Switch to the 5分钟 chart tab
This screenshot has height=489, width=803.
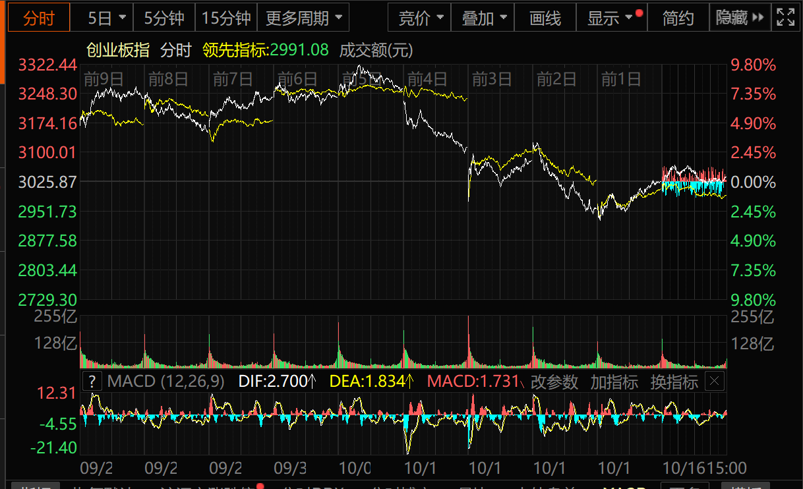click(x=164, y=18)
